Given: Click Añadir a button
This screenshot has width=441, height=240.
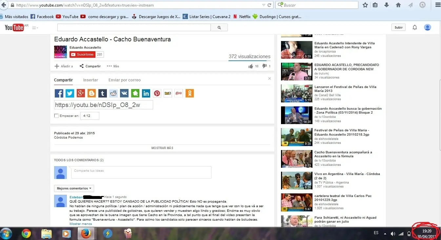Looking at the screenshot, I should pyautogui.click(x=64, y=66).
